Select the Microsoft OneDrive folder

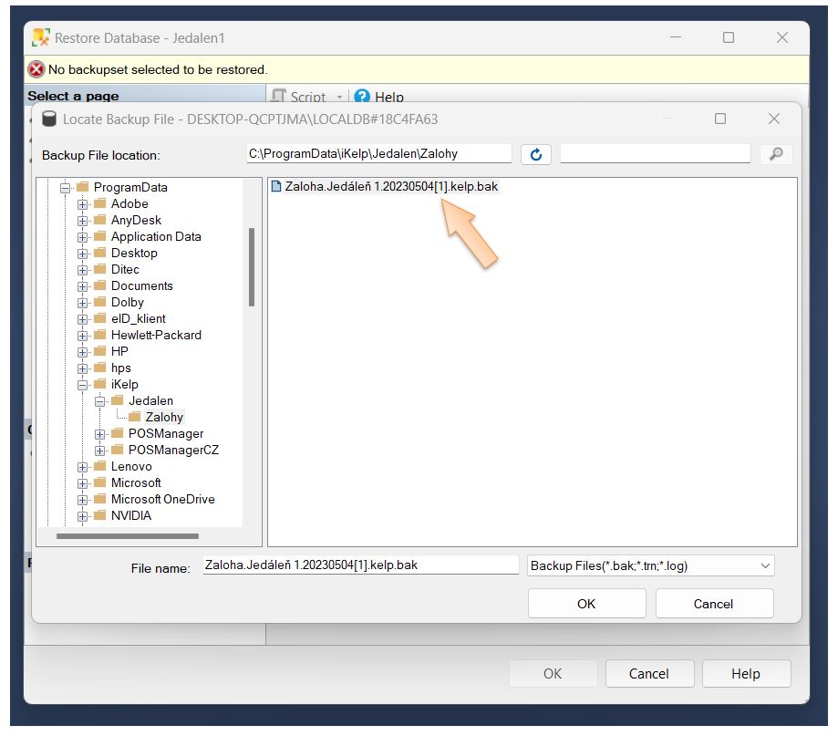point(162,499)
